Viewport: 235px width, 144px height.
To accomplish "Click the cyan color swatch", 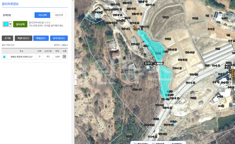I will pyautogui.click(x=6, y=24).
